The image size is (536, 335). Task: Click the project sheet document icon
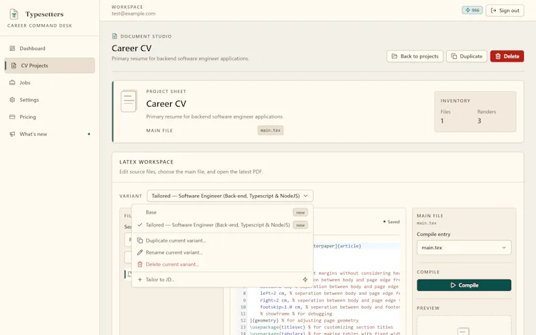coord(129,101)
